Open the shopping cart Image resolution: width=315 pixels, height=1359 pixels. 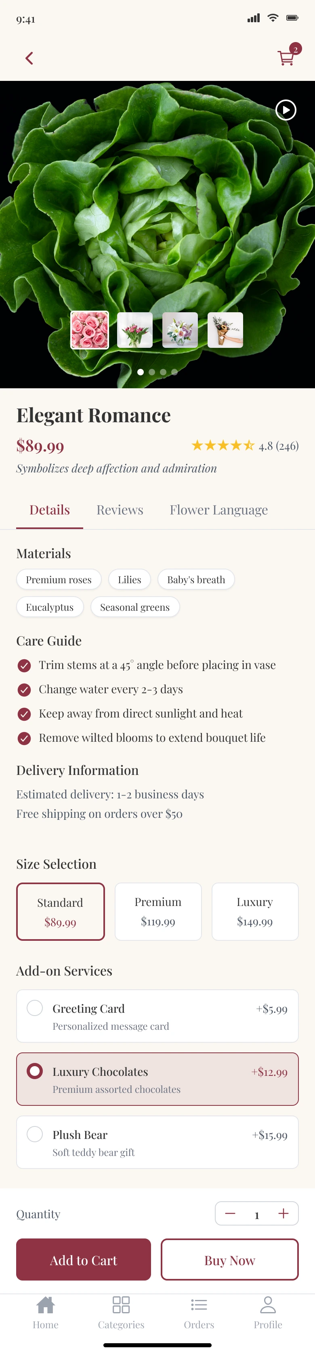pos(286,57)
